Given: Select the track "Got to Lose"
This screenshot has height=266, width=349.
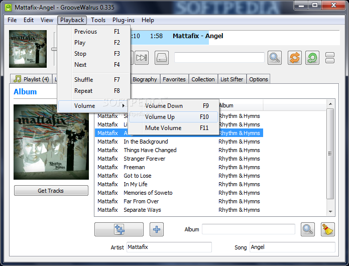Looking at the screenshot, I should click(x=179, y=176).
